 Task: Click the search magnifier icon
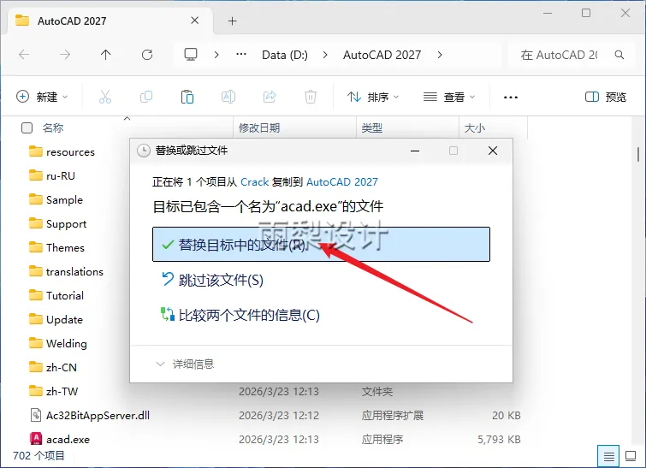(x=619, y=55)
